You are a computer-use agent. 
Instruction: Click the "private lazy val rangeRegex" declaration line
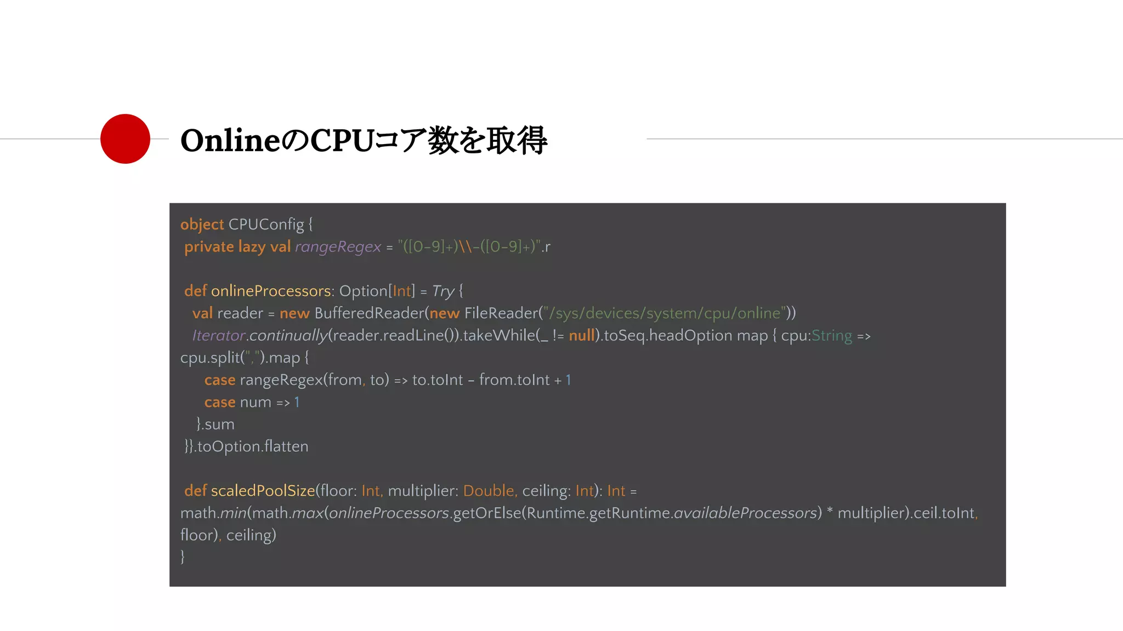point(367,247)
